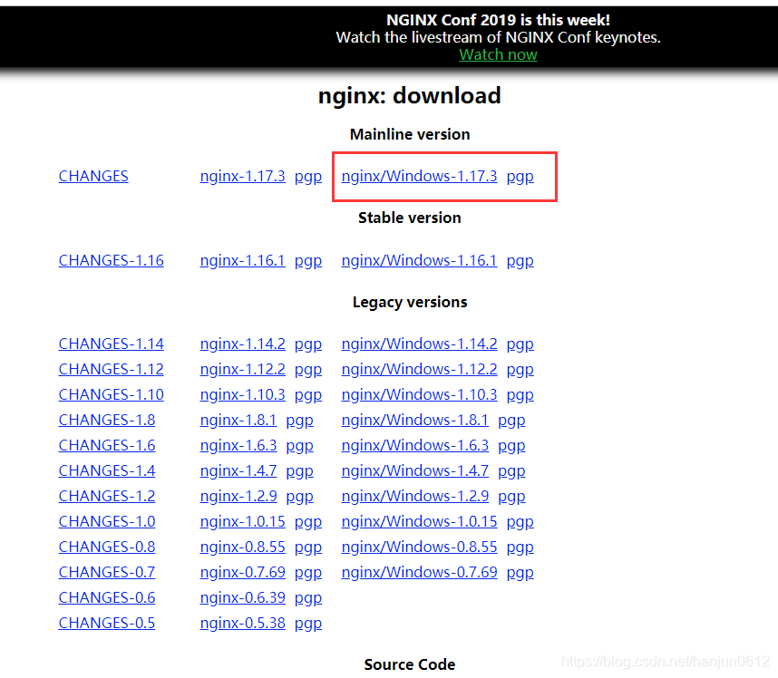Download nginx/Windows-1.16.1

(419, 260)
